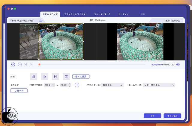Open the ズームモード dropdown
192x126 pixels.
point(159,85)
